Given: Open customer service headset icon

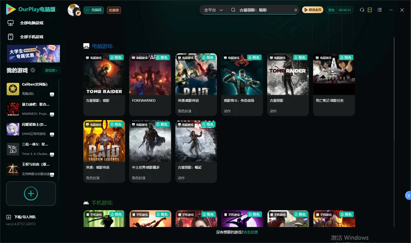Looking at the screenshot, I should point(362,10).
